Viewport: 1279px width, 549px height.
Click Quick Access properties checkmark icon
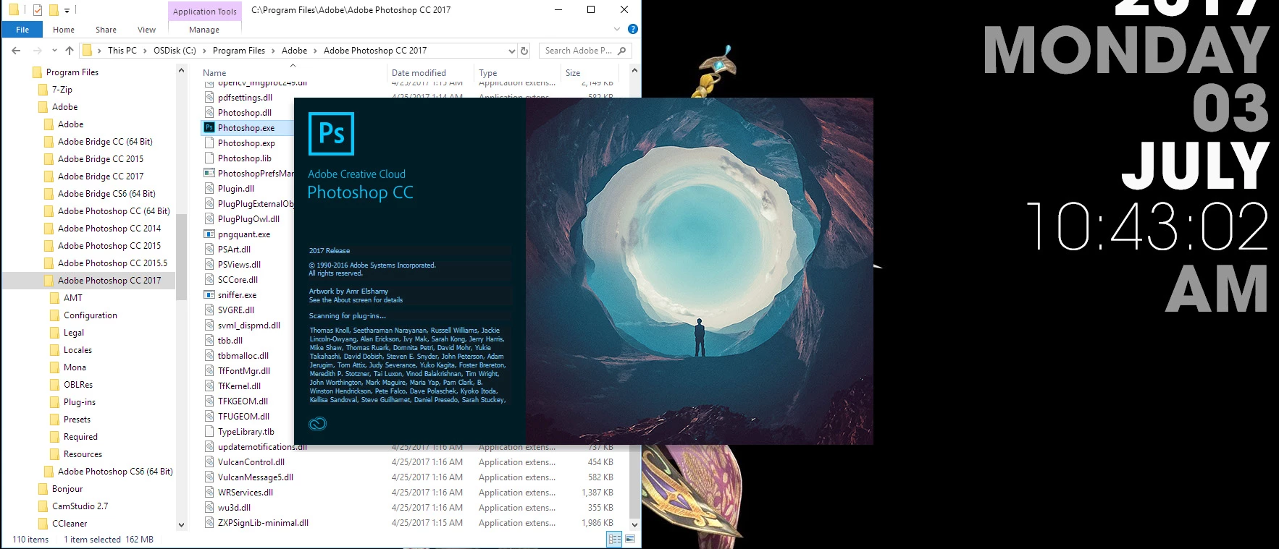coord(38,10)
